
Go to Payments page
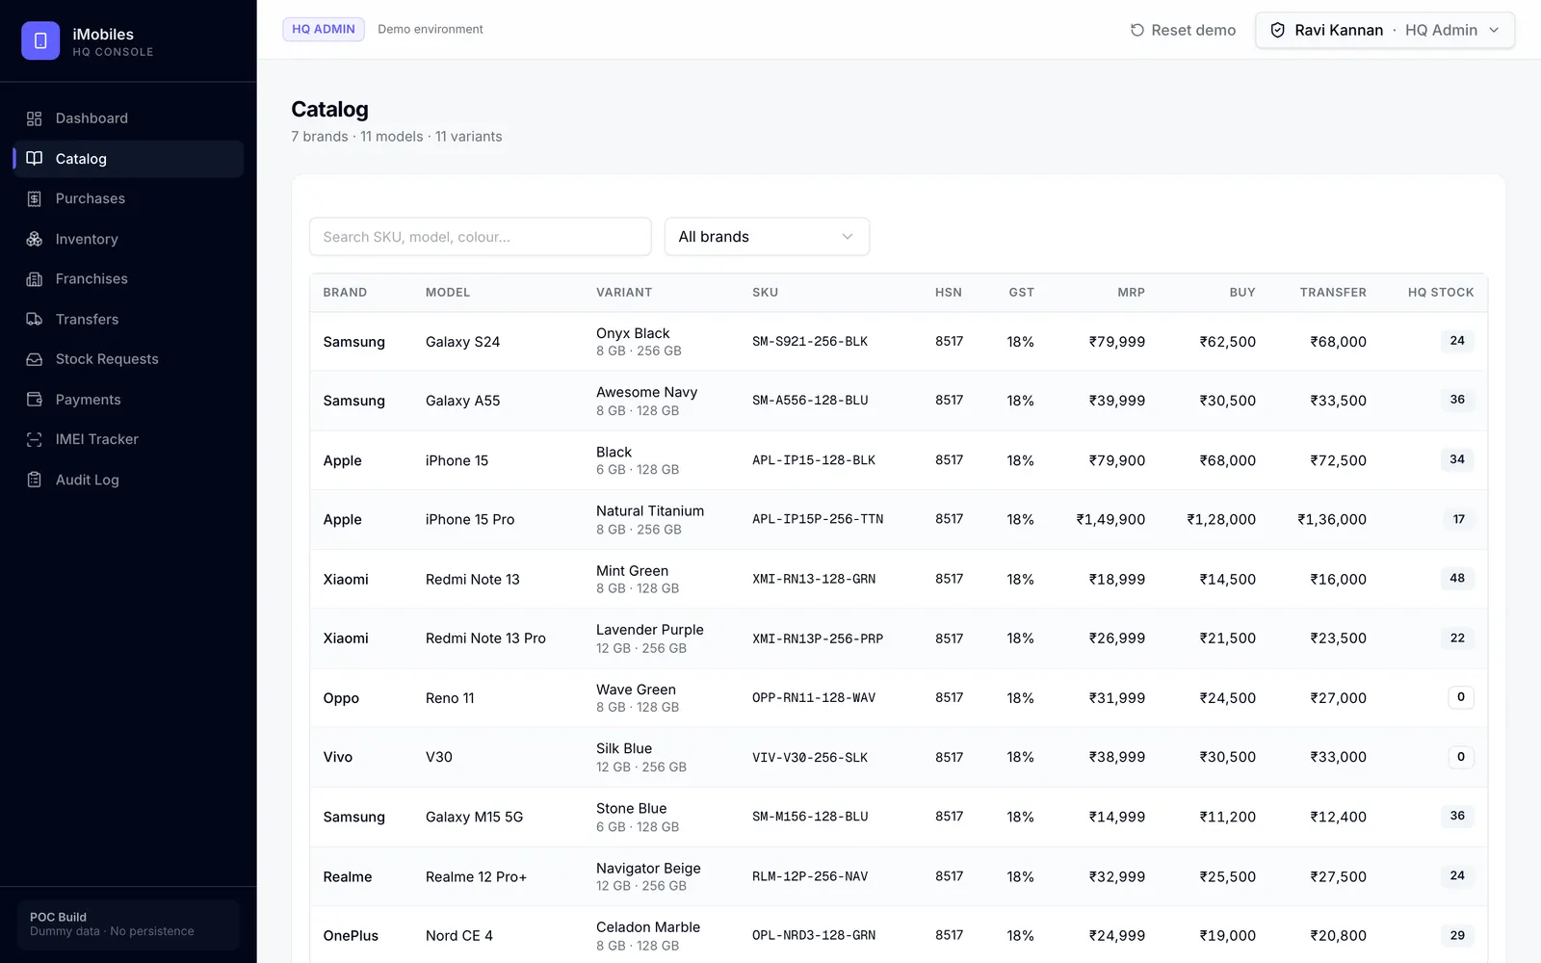(x=128, y=400)
